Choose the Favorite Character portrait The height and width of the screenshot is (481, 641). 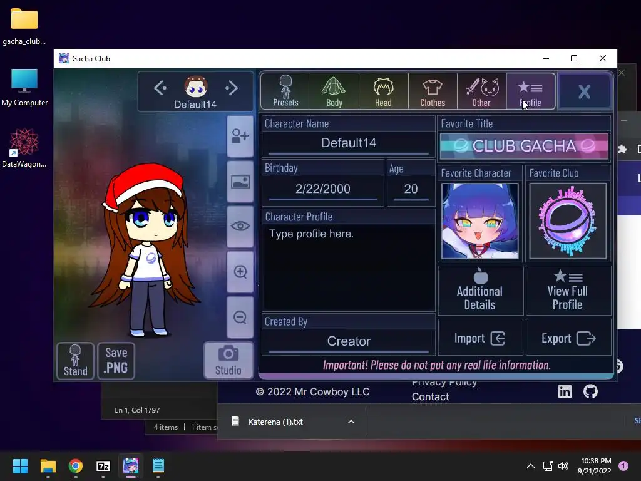point(480,221)
